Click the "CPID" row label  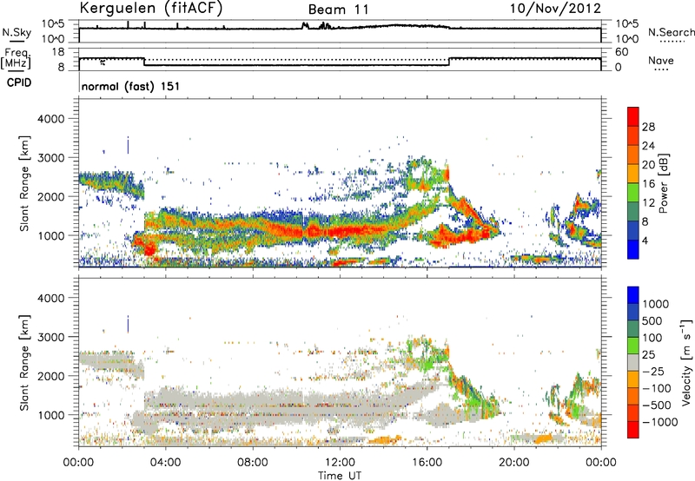point(19,82)
